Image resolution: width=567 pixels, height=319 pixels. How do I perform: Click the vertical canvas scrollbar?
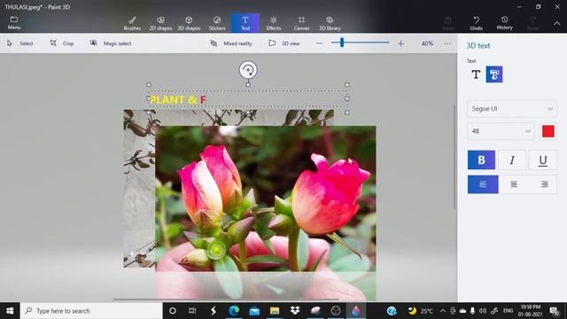(454, 156)
